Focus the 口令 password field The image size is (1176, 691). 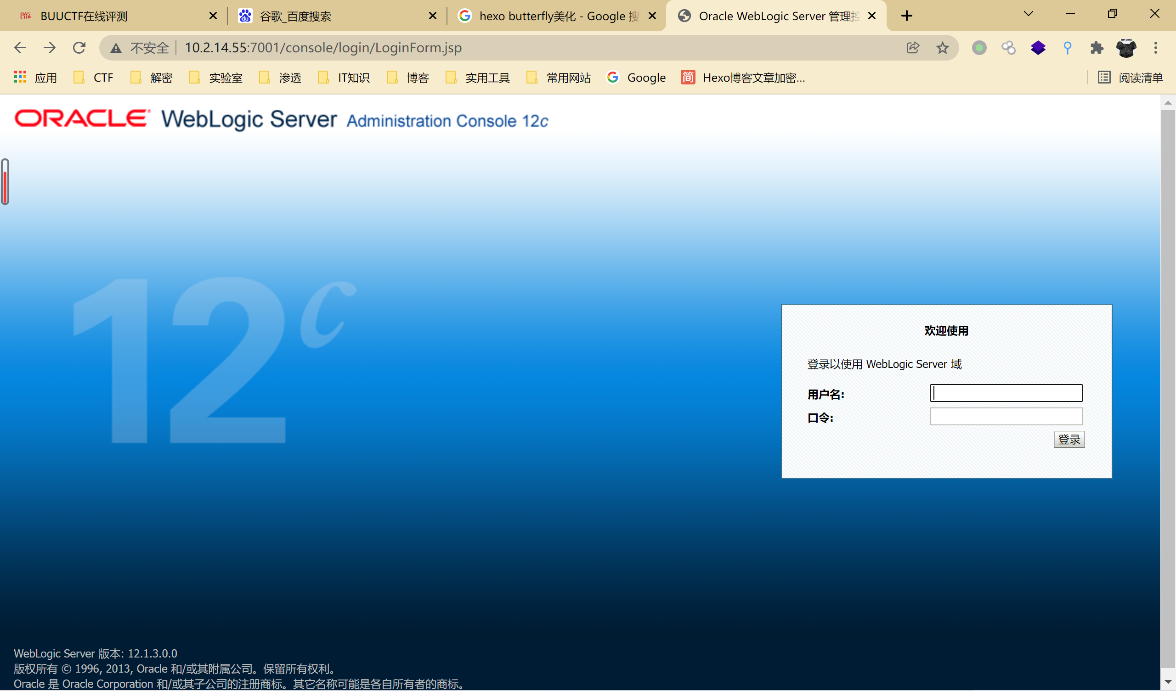tap(1006, 416)
